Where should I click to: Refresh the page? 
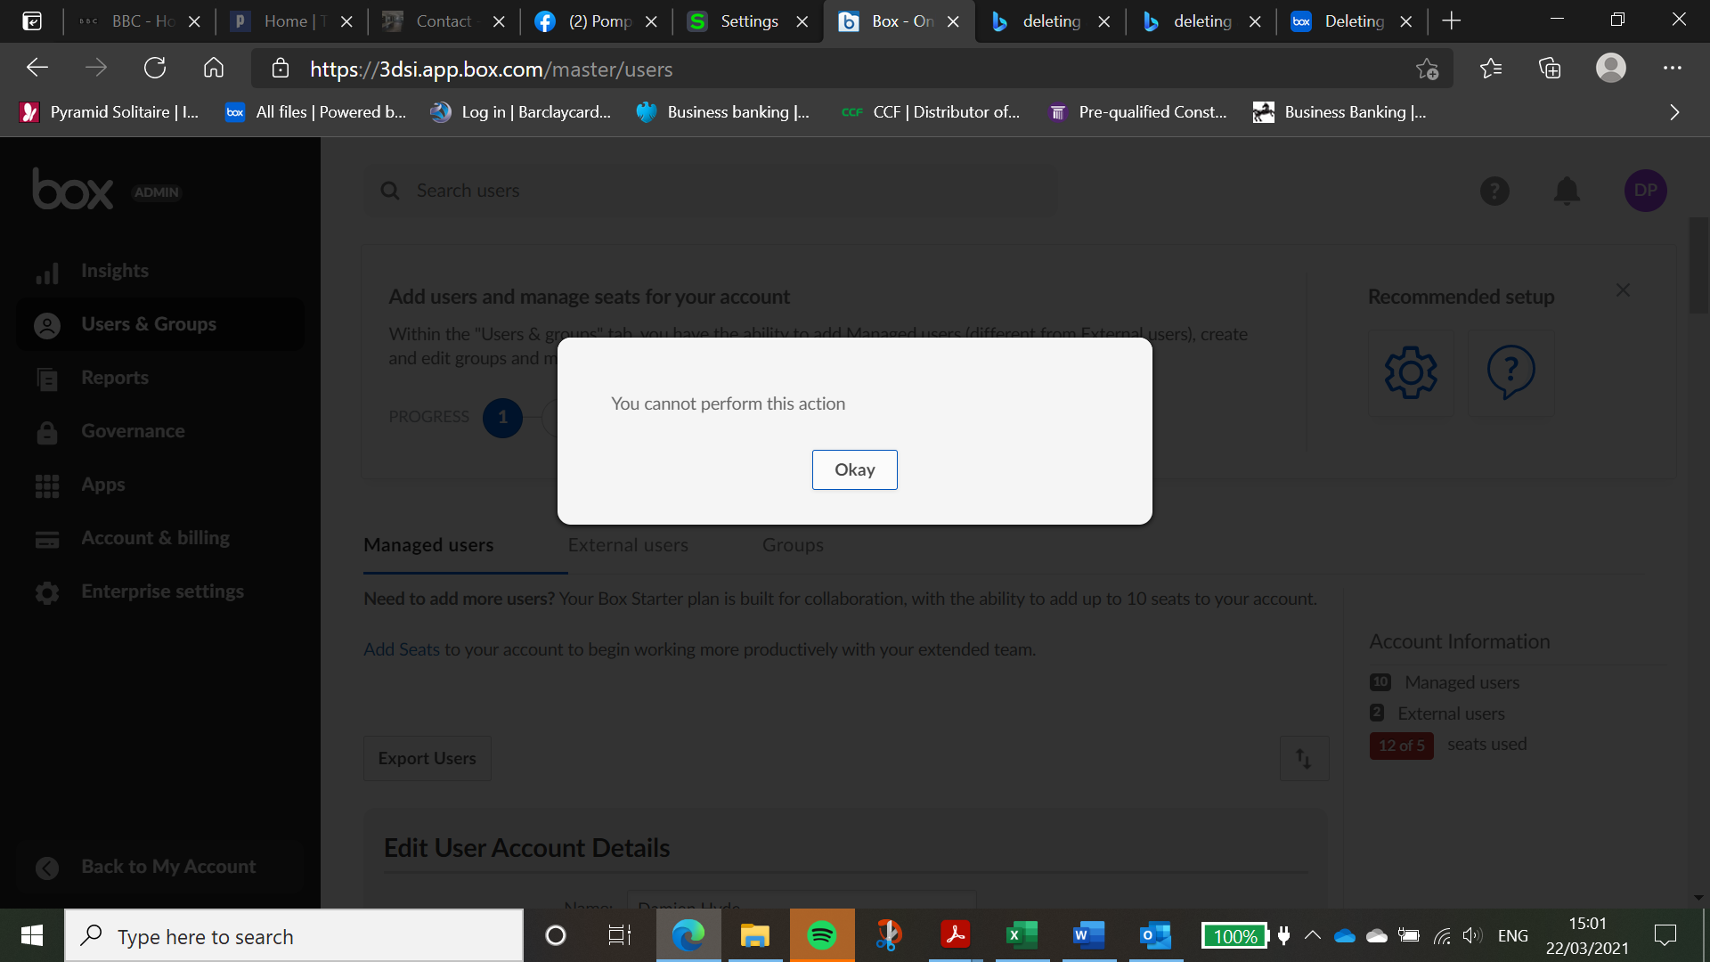pyautogui.click(x=155, y=69)
